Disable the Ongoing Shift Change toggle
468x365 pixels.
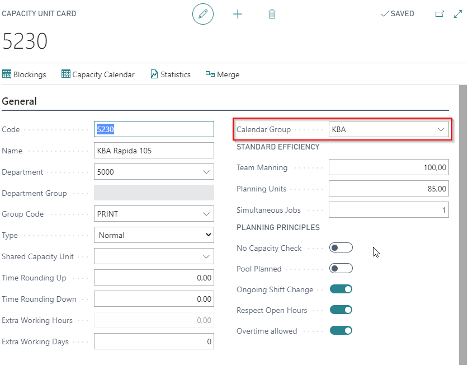tap(341, 289)
